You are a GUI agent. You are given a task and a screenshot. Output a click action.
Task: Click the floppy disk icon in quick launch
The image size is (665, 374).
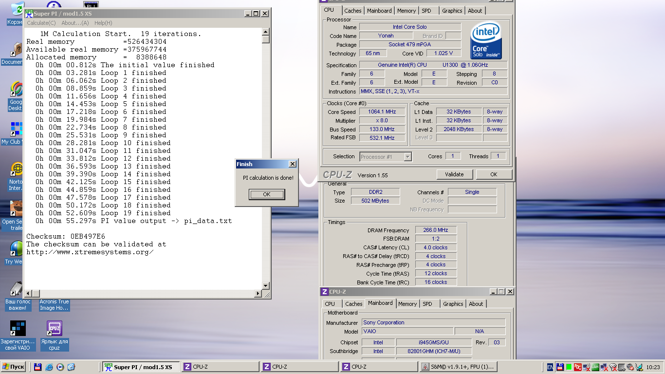pyautogui.click(x=37, y=367)
